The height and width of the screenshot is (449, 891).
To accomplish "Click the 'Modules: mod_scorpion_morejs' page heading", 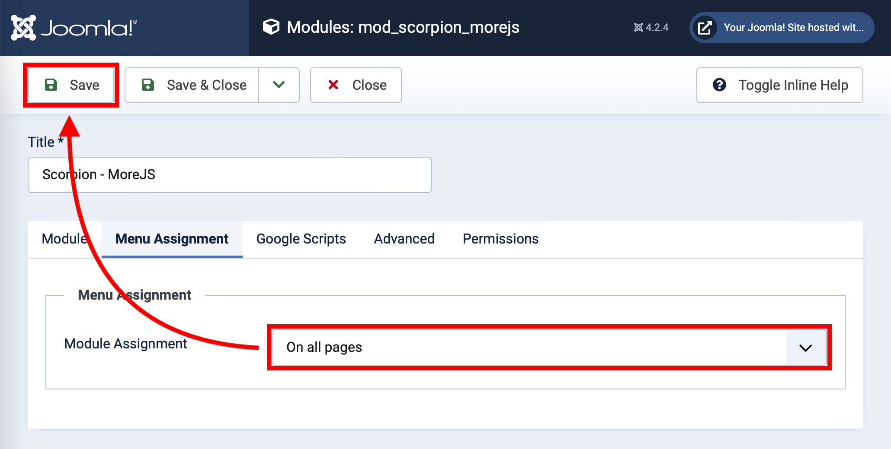I will pyautogui.click(x=403, y=27).
